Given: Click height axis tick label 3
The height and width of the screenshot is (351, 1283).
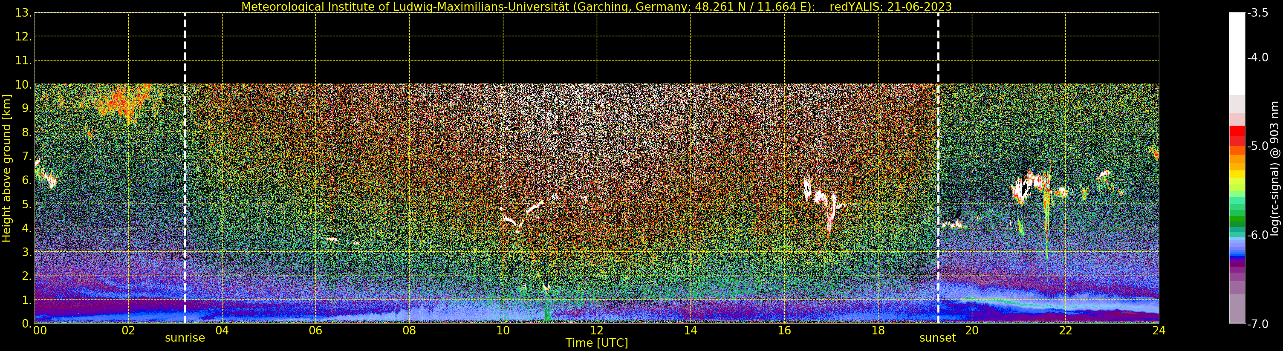Looking at the screenshot, I should point(26,253).
